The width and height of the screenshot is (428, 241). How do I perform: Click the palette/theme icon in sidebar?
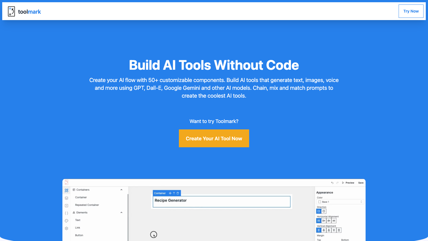point(66,221)
